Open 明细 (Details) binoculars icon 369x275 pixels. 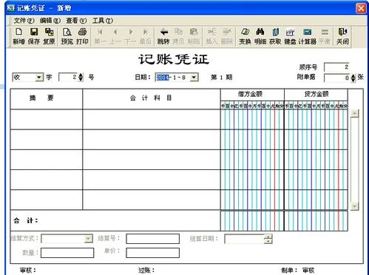click(260, 36)
